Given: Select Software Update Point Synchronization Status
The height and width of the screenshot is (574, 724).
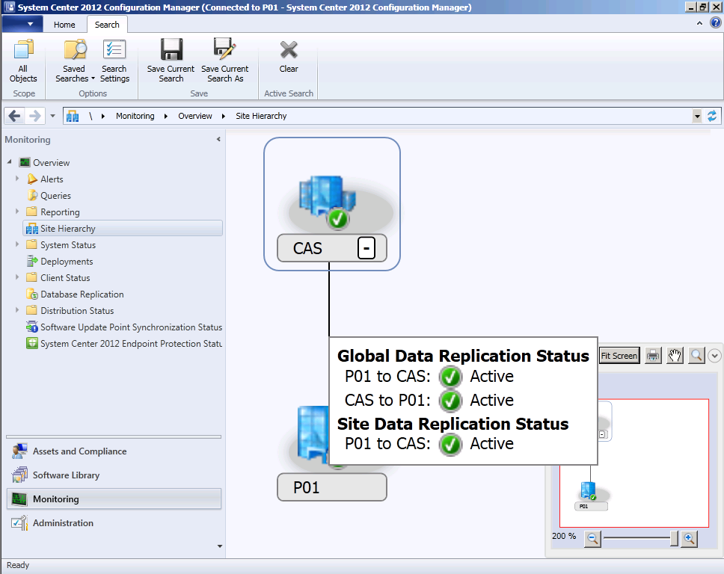Looking at the screenshot, I should click(131, 327).
